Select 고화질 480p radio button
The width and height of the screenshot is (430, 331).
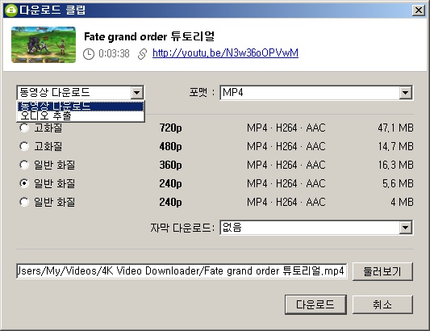tap(24, 146)
